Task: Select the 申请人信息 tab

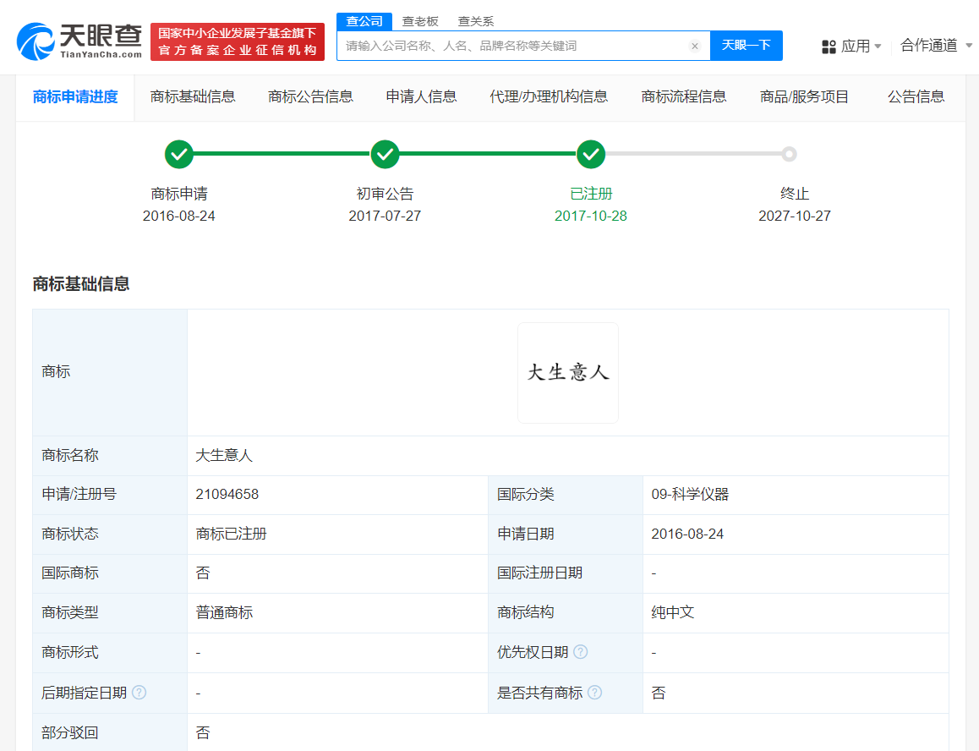Action: [x=422, y=97]
